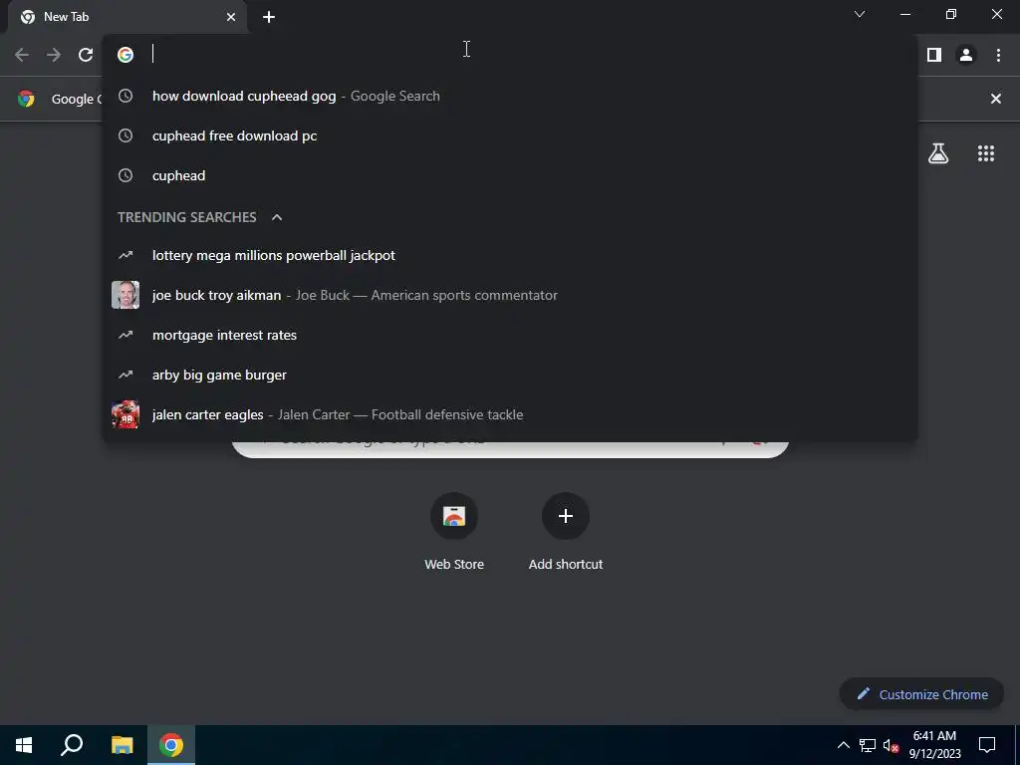Show hidden system tray icons
The width and height of the screenshot is (1020, 765).
pos(843,745)
